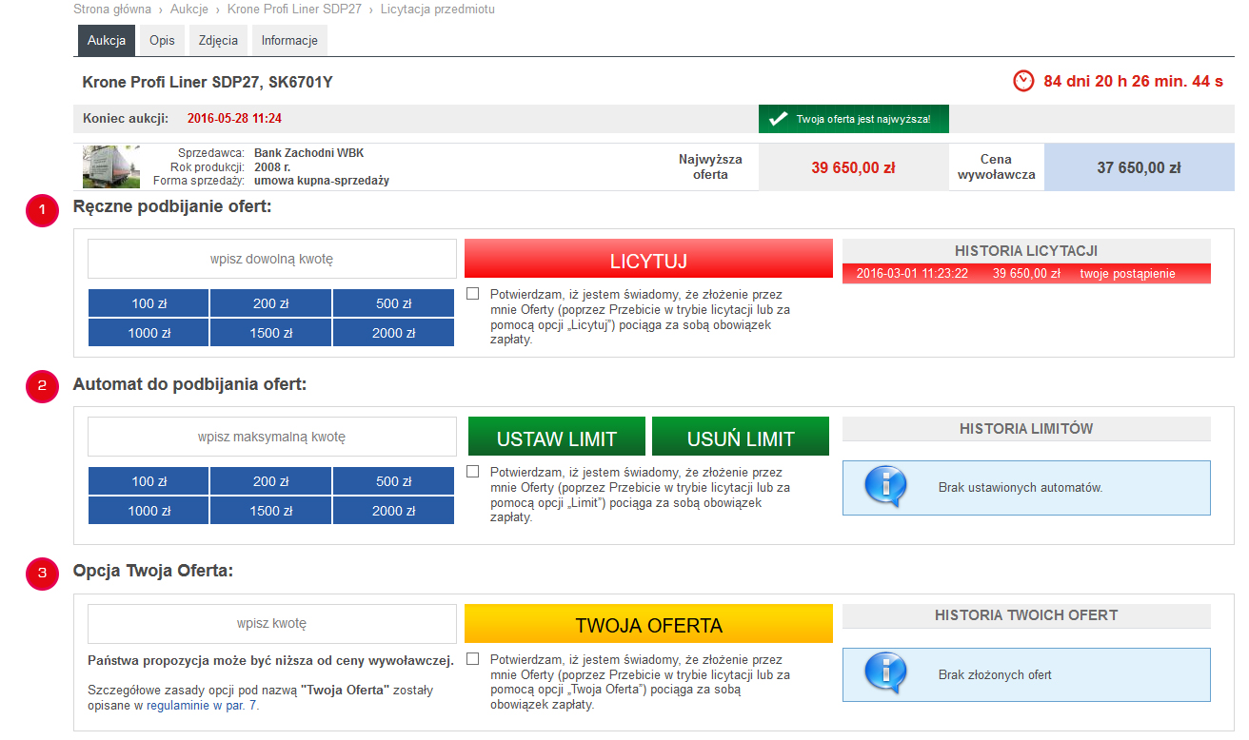Open the 'regulaminie w par. 7' link

click(x=202, y=706)
